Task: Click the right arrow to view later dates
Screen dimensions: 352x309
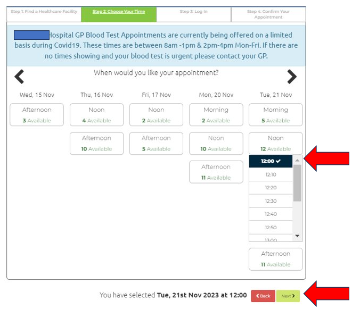Action: tap(291, 77)
